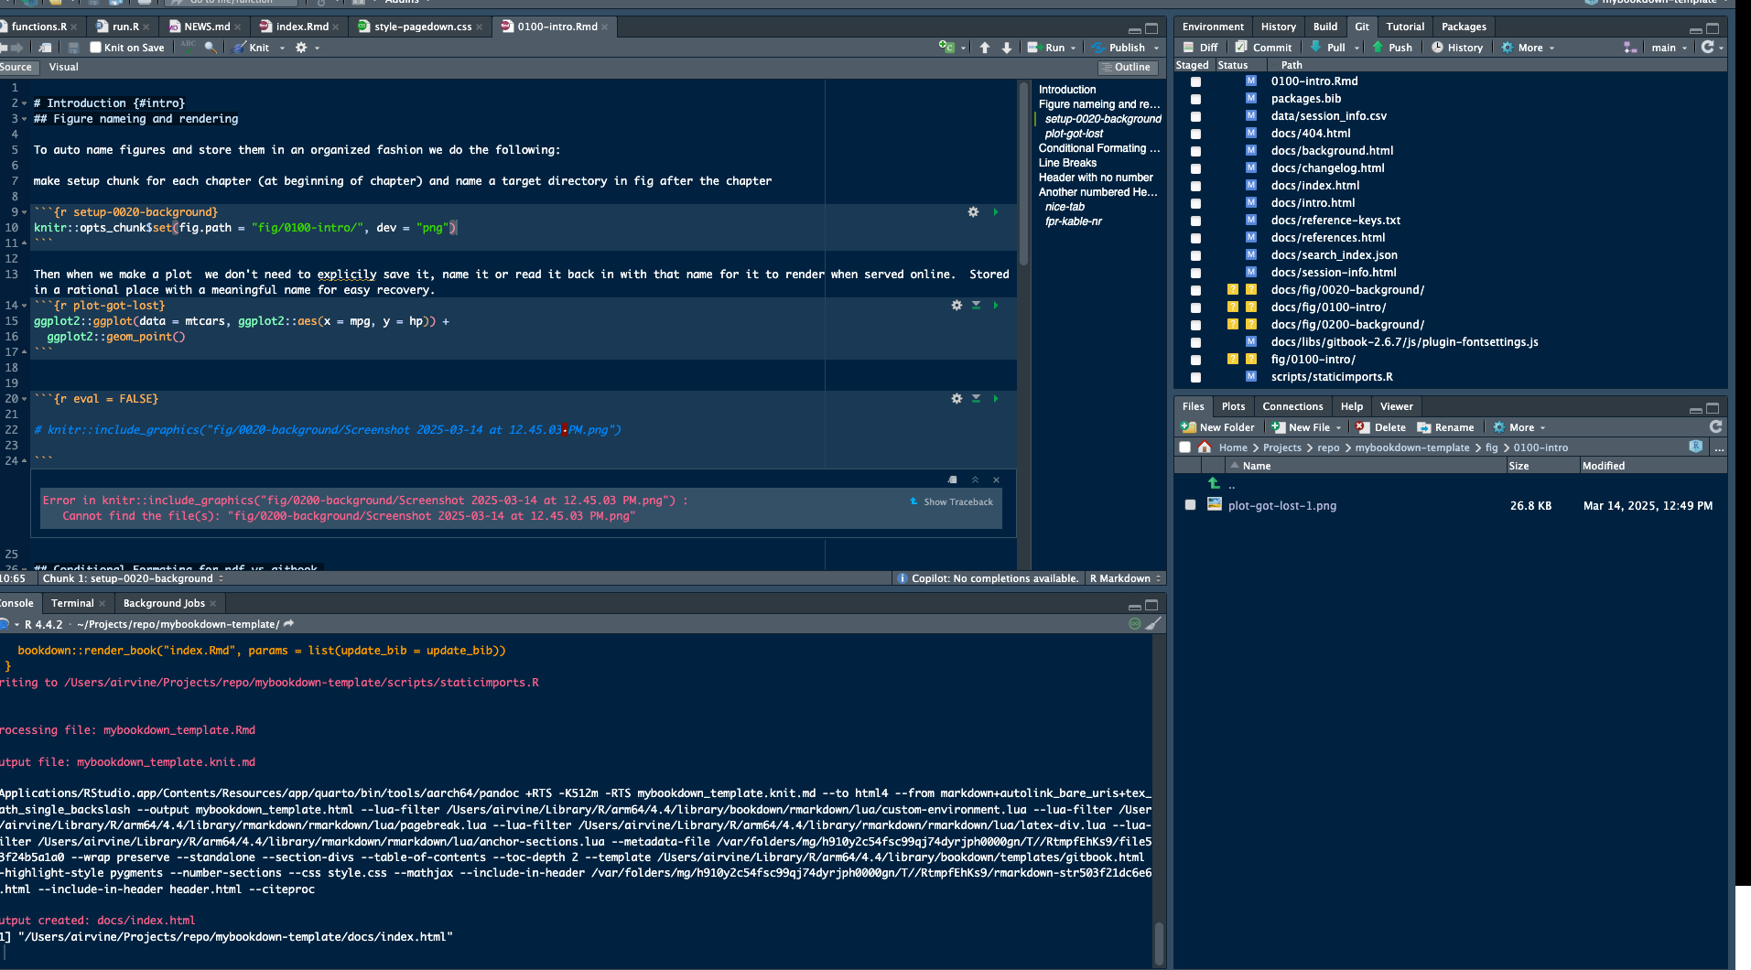Collapse the error output with the double chevron

click(975, 480)
